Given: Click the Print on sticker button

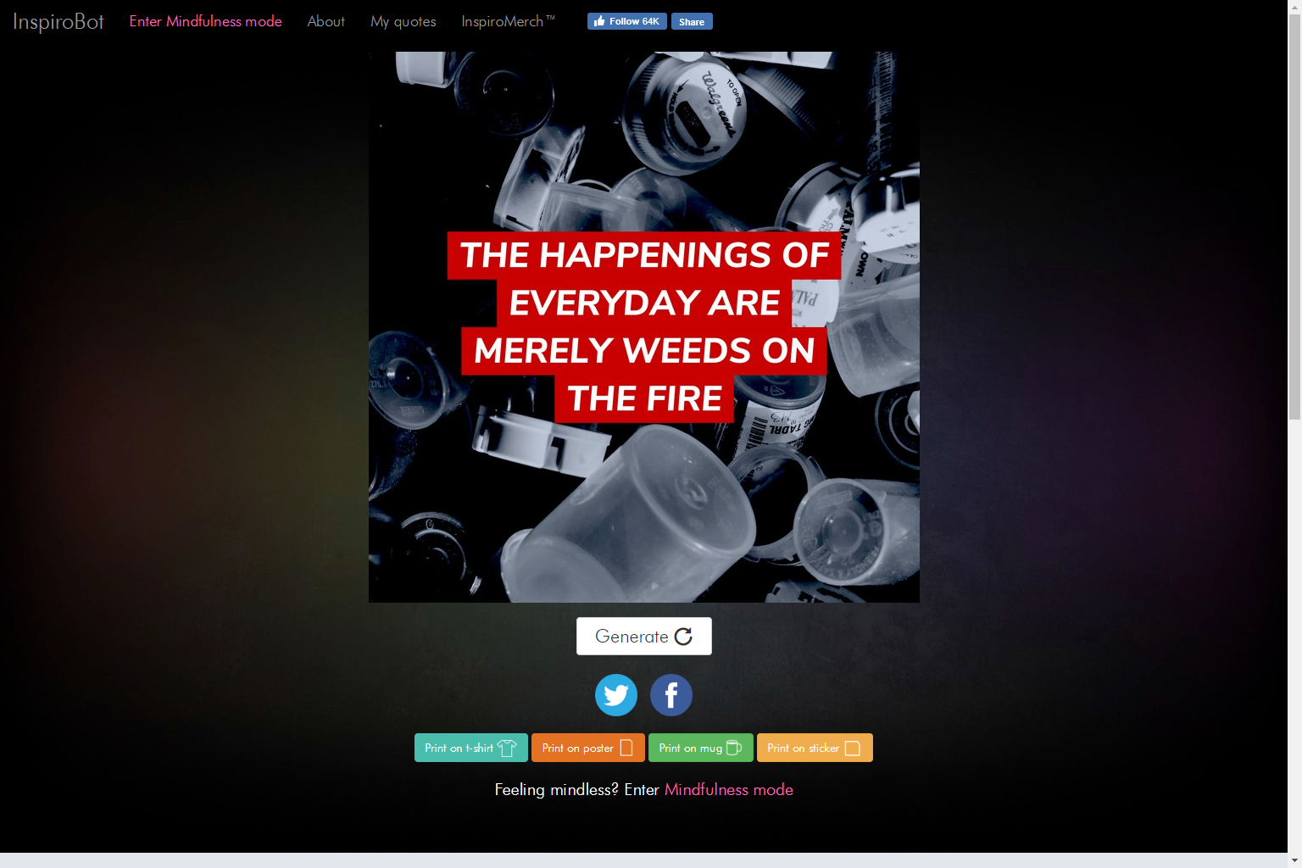Looking at the screenshot, I should (815, 748).
